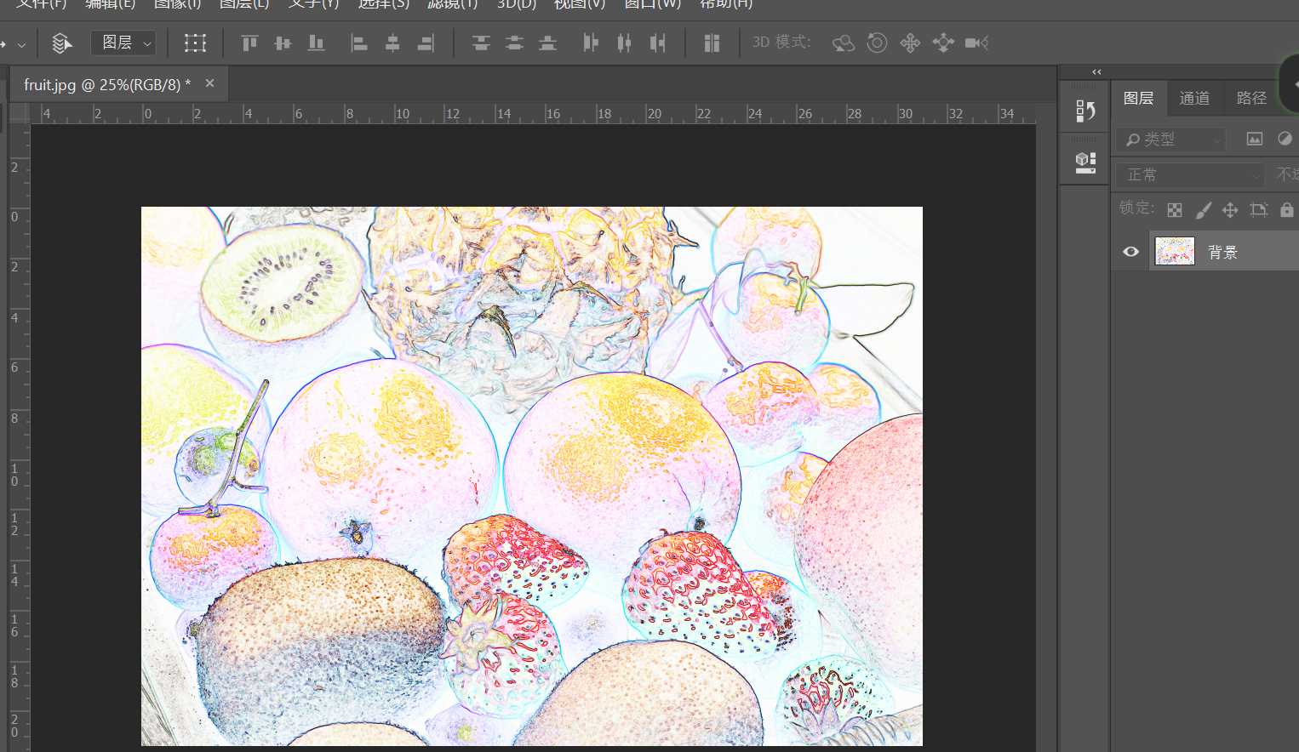Viewport: 1299px width, 752px height.
Task: Toggle pixel layer filter icon
Action: [1254, 139]
